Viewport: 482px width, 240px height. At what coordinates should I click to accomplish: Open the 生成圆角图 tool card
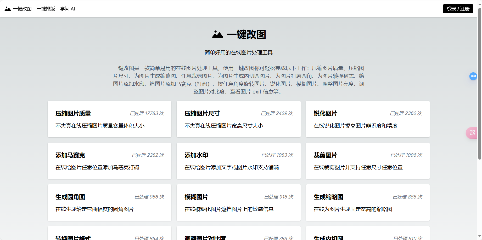[x=109, y=203]
